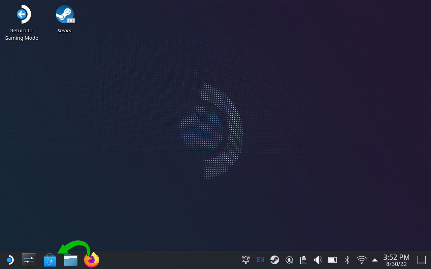Show battery and power status
Image resolution: width=431 pixels, height=269 pixels.
tap(333, 260)
